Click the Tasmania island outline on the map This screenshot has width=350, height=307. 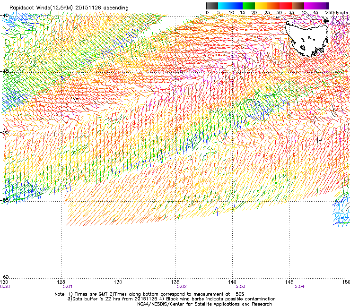pyautogui.click(x=307, y=39)
